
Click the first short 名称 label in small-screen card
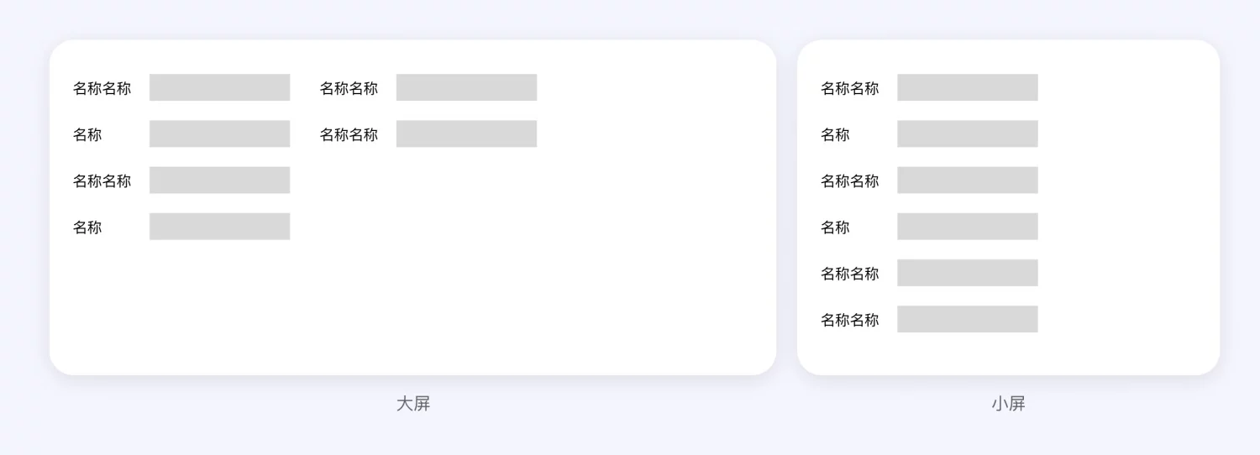pos(835,134)
